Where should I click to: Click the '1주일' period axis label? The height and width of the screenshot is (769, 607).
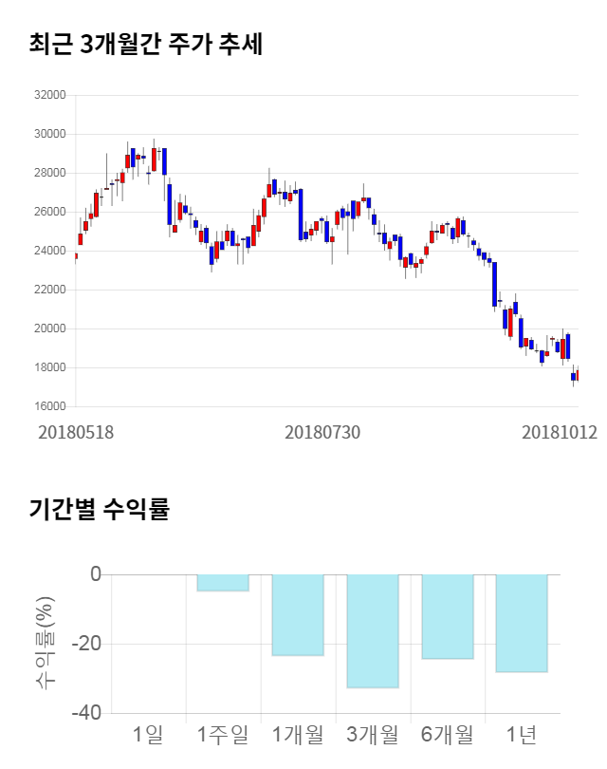[x=223, y=734]
